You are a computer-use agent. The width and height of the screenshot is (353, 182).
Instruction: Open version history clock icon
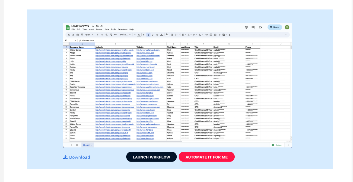tap(246, 27)
